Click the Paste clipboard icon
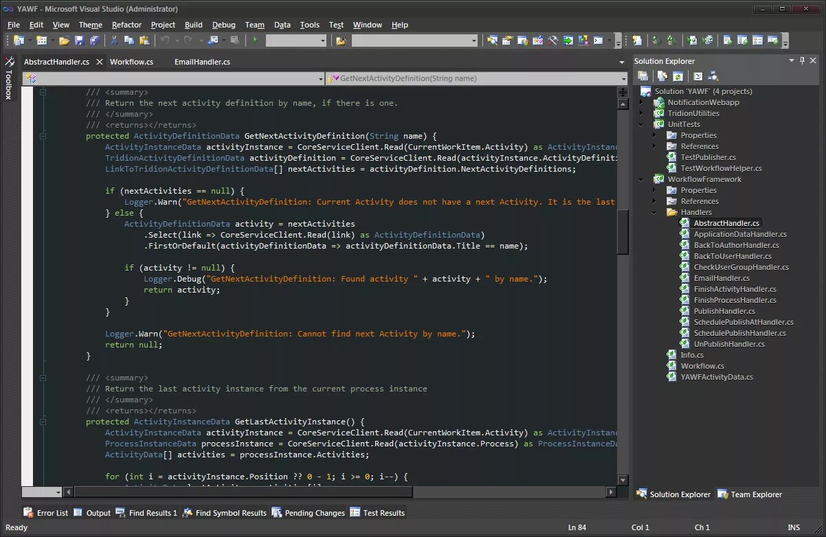The width and height of the screenshot is (826, 537). coord(144,41)
